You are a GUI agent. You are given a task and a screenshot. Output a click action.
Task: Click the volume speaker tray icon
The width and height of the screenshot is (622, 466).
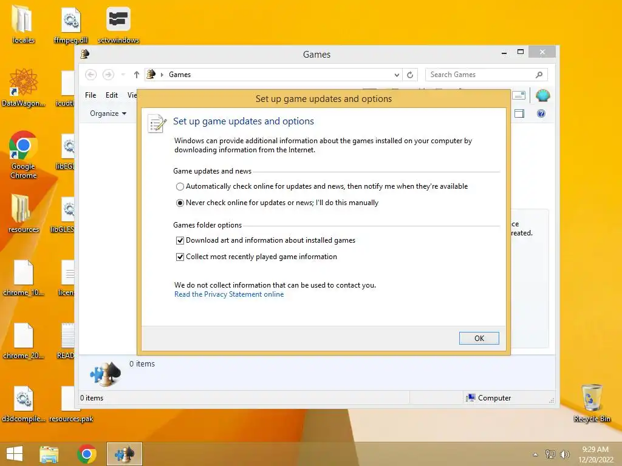point(564,454)
